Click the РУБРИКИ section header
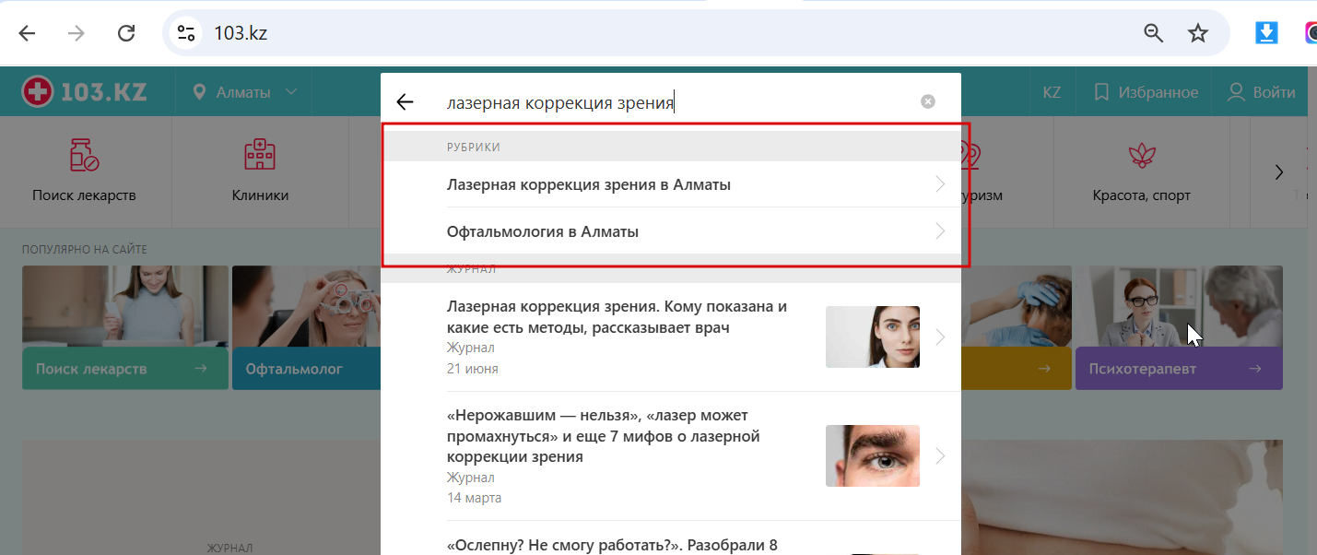 click(x=474, y=147)
